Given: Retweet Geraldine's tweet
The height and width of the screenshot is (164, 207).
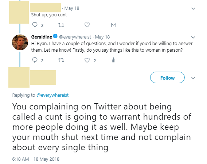Looking at the screenshot, I should coord(61,60).
